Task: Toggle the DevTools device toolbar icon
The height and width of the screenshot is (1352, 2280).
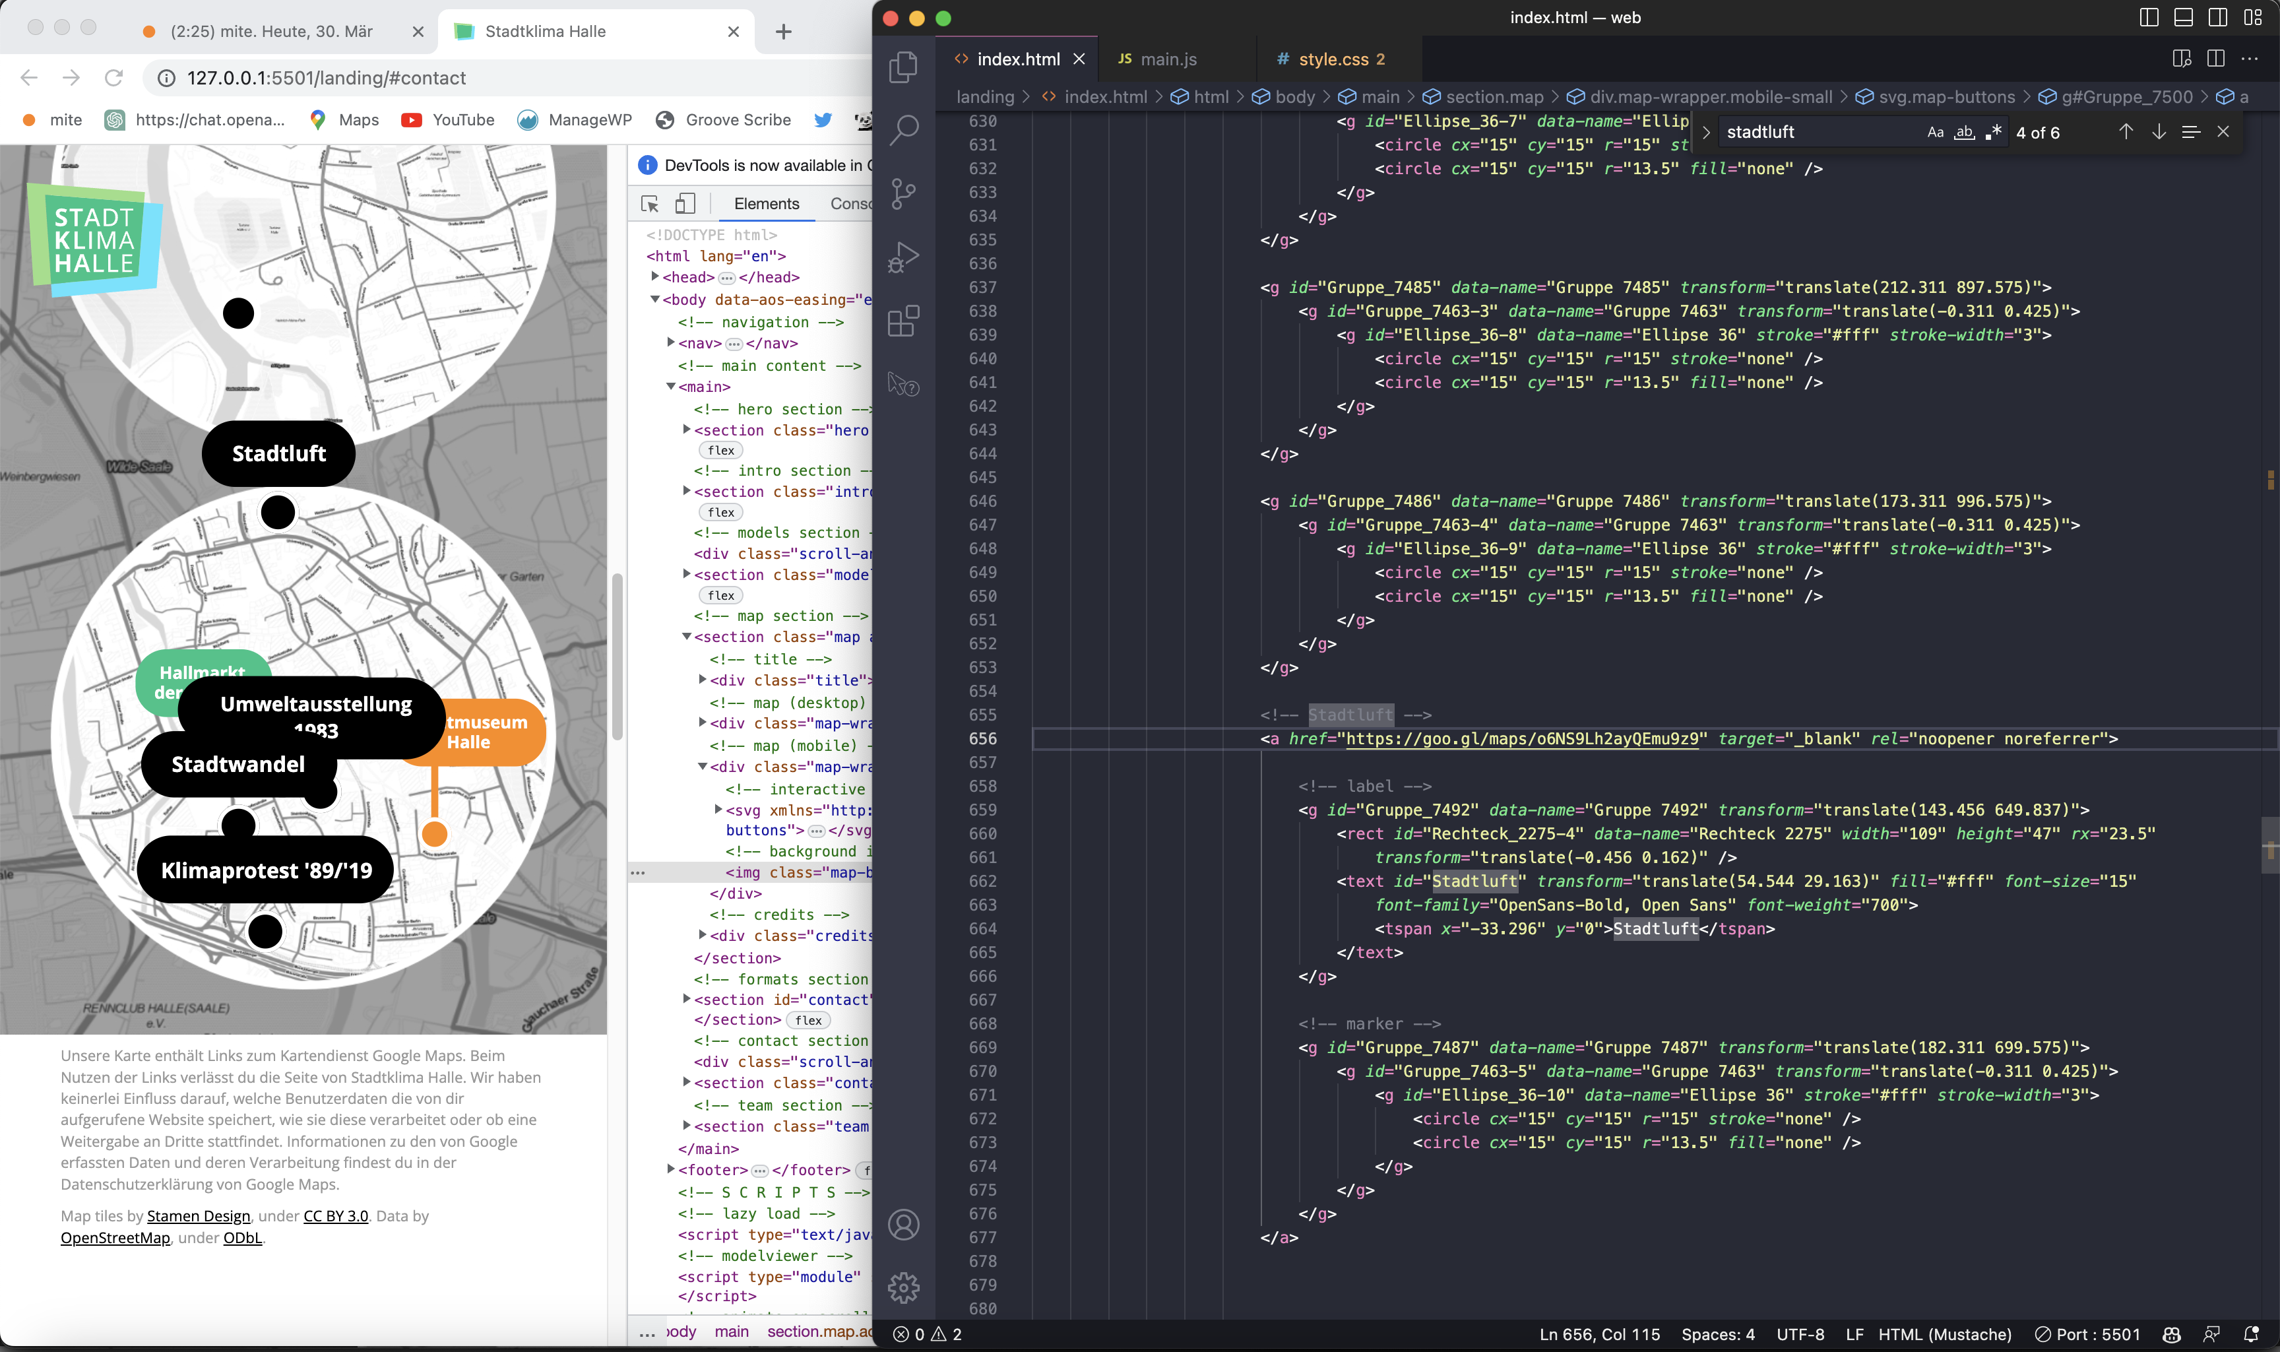Action: click(x=685, y=204)
